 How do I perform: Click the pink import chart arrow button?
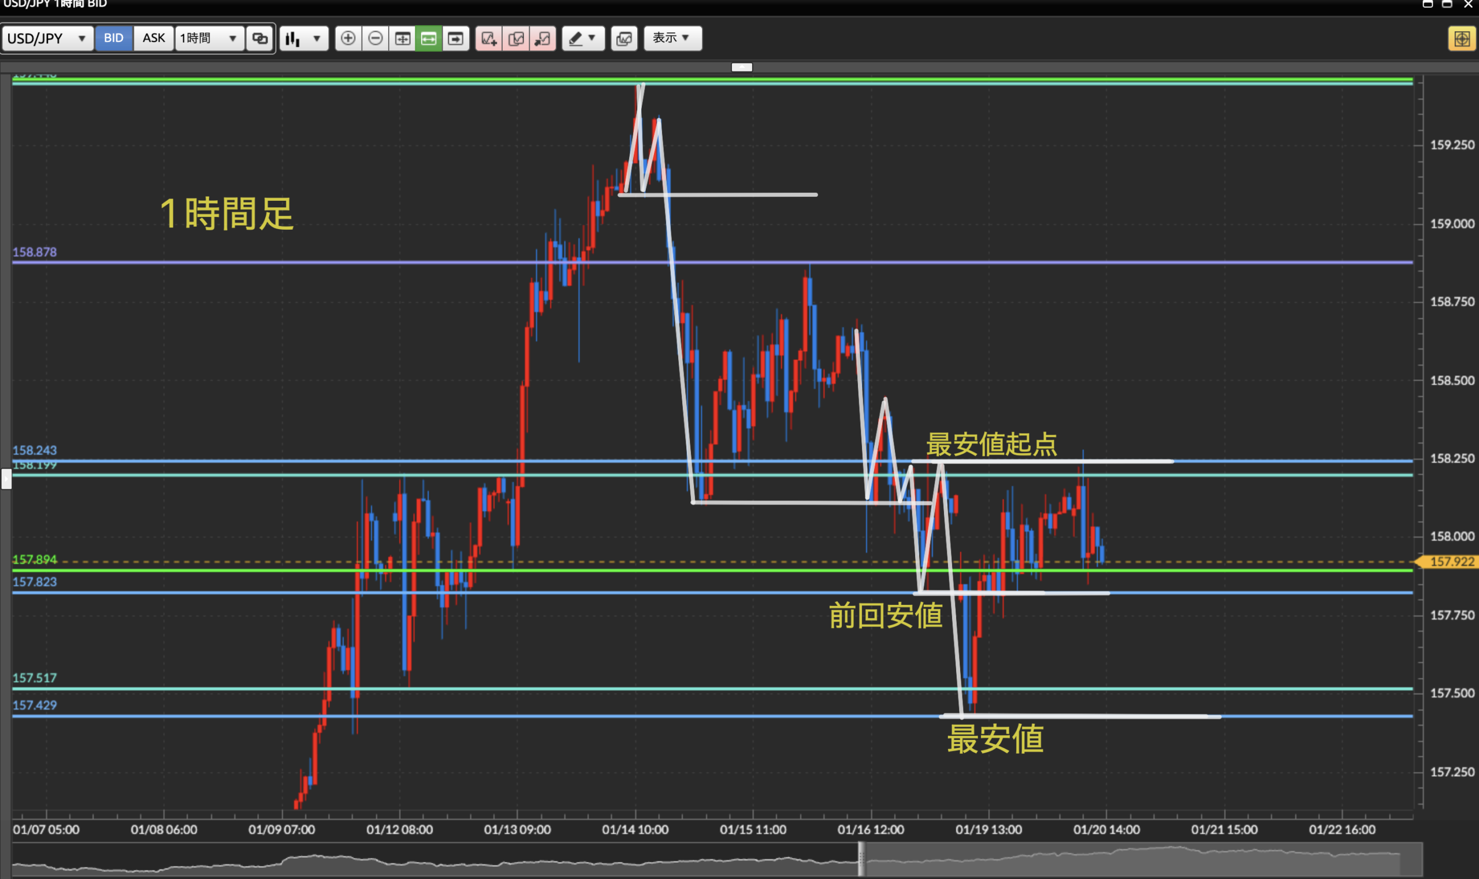tap(542, 39)
